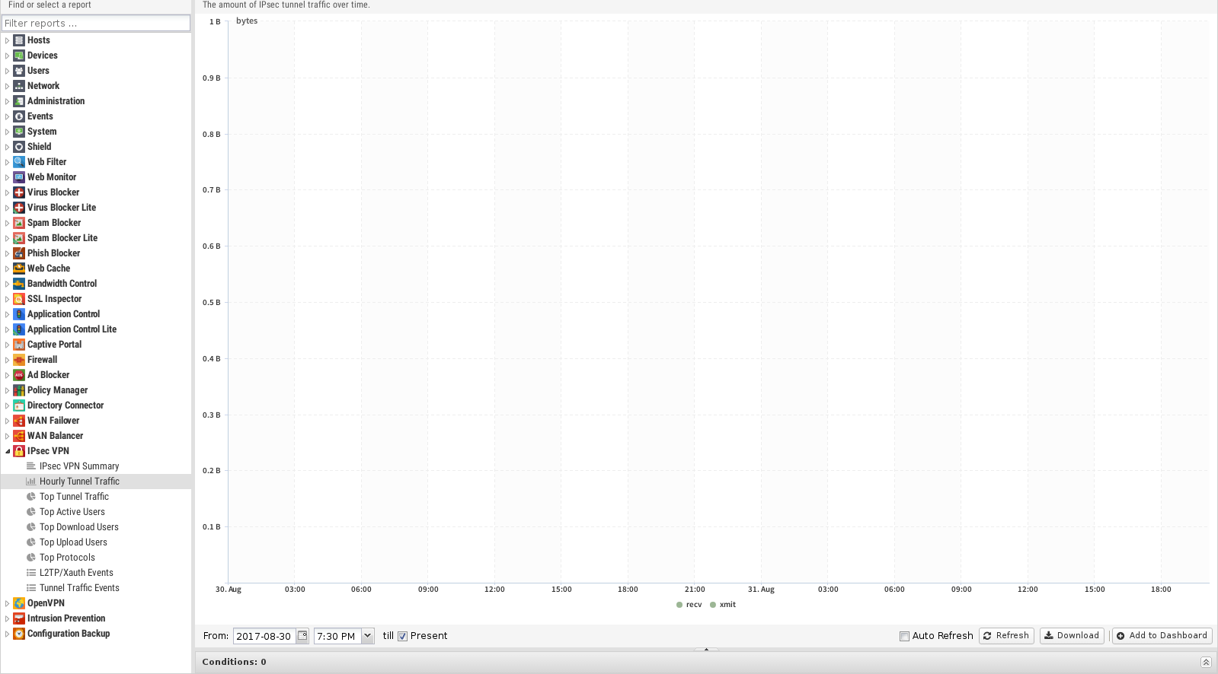Open the L2TP/Xauth Events report
Screen dimensions: 1218x674
click(x=76, y=573)
